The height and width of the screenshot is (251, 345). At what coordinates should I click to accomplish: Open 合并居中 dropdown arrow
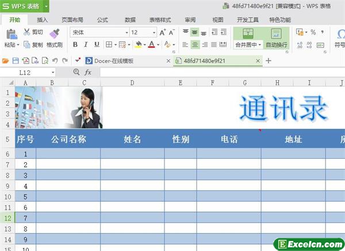260,45
